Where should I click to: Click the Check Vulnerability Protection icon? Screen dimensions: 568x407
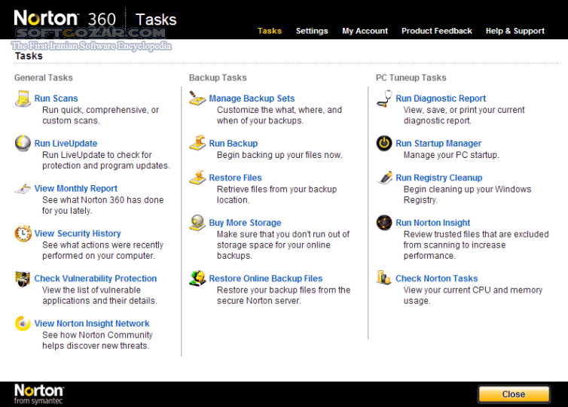click(23, 278)
